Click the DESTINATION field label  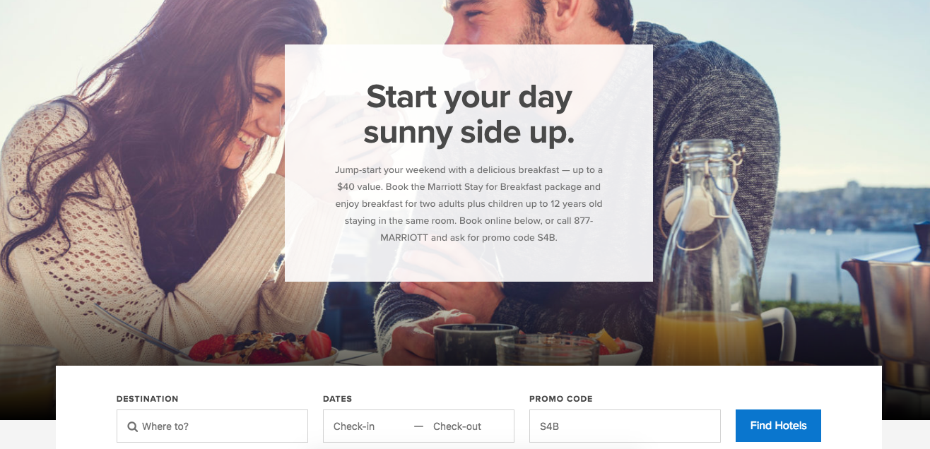click(148, 399)
